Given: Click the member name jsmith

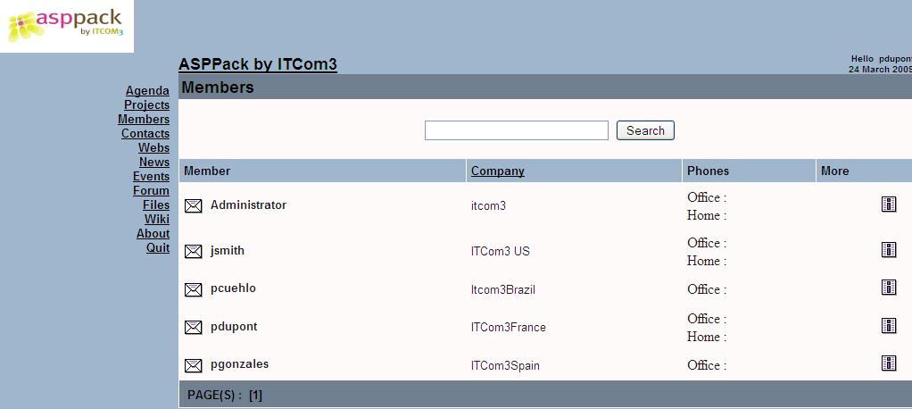Looking at the screenshot, I should 228,251.
